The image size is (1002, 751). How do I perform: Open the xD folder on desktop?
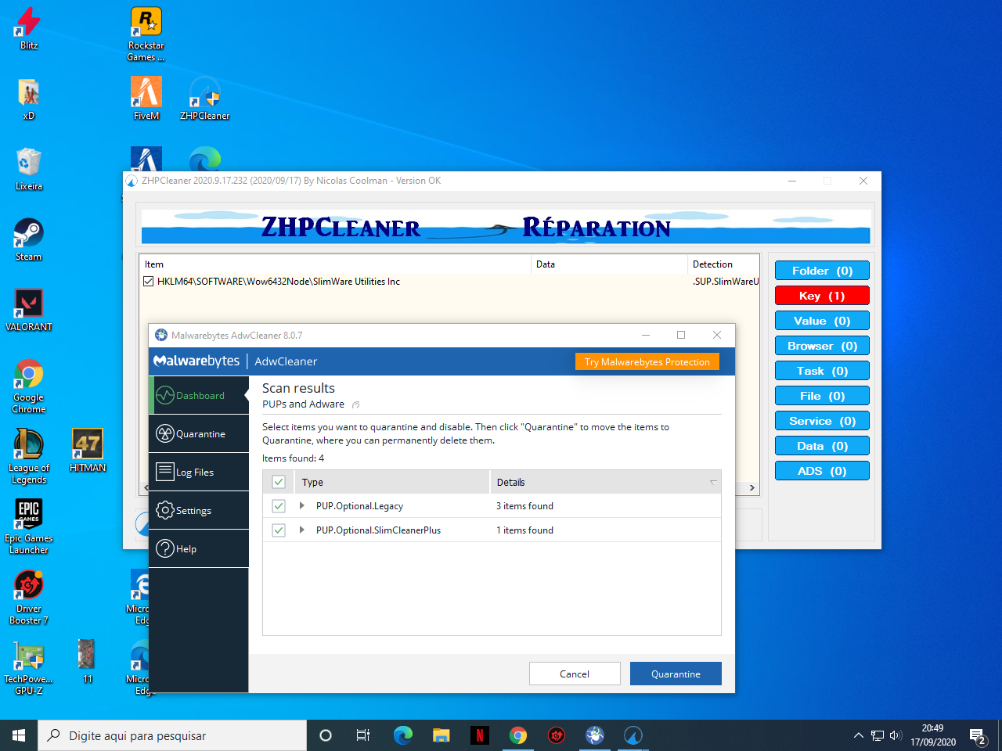28,99
